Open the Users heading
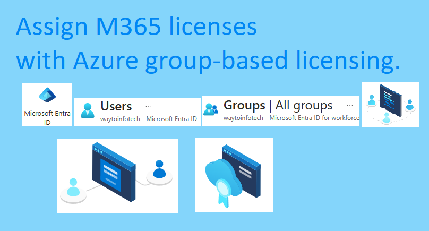 [116, 106]
